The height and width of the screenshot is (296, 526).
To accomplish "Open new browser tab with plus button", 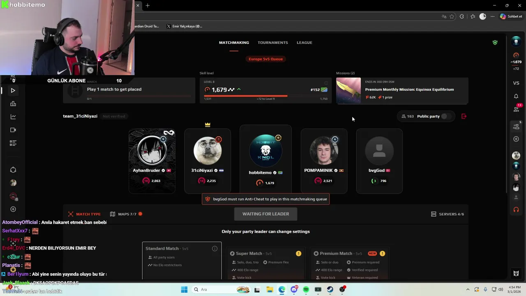I will (148, 5).
